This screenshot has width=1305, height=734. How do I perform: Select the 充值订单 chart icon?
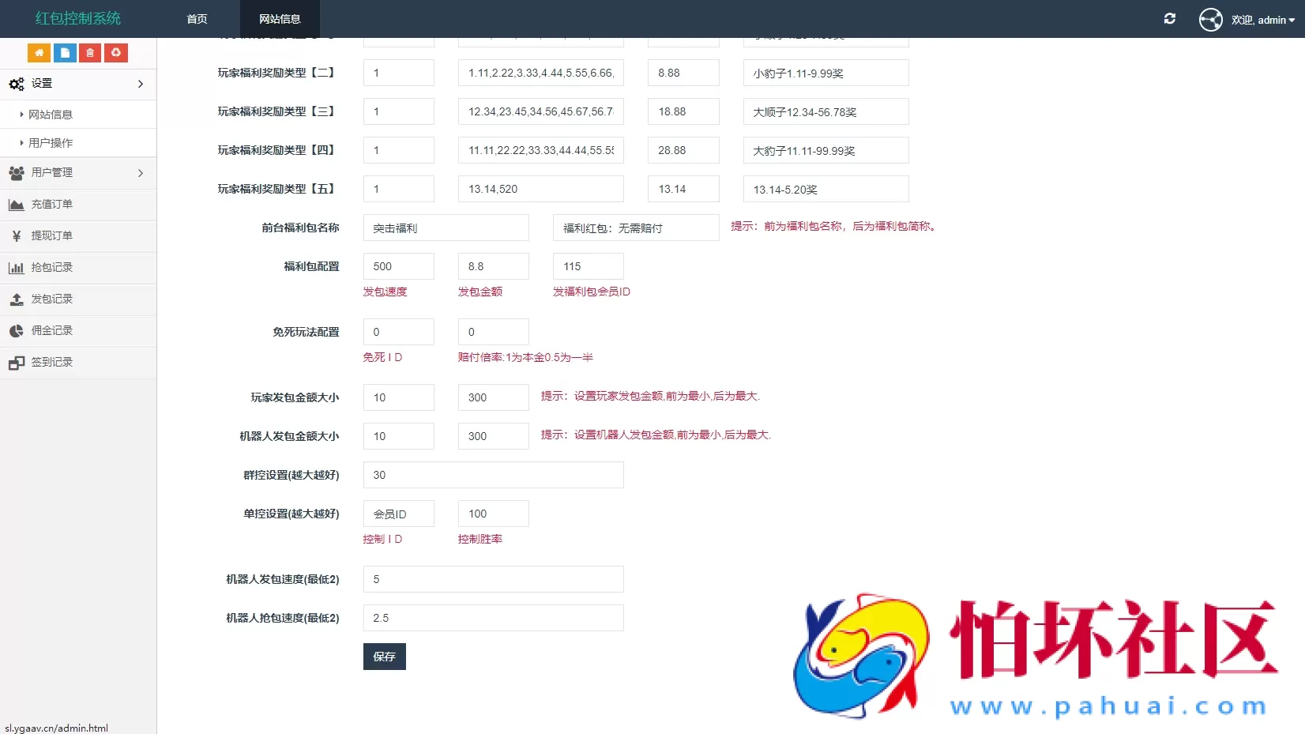17,204
